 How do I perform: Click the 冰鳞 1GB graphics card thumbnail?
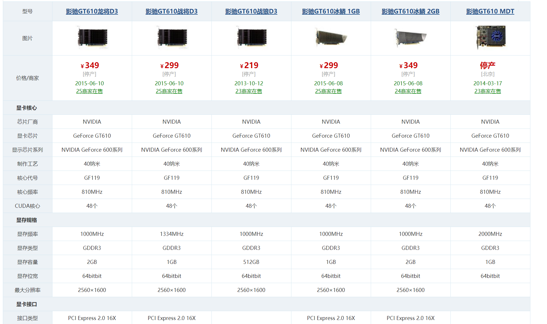click(331, 37)
